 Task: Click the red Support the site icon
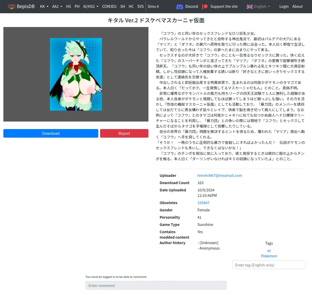pos(205,6)
